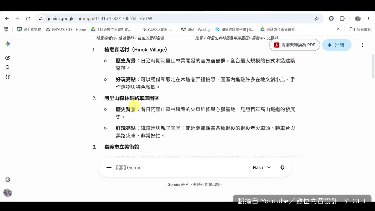Click the 升級 upgrade button

click(x=337, y=45)
